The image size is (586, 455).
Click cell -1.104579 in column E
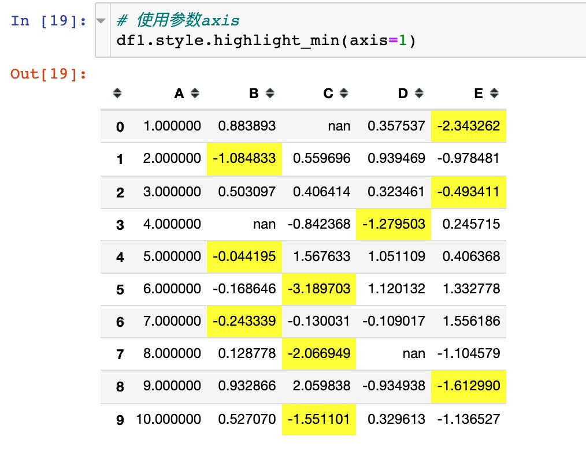[469, 353]
